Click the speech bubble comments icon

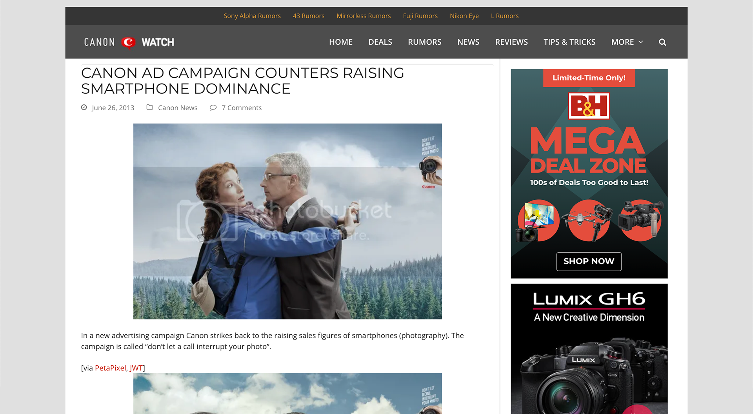tap(213, 108)
